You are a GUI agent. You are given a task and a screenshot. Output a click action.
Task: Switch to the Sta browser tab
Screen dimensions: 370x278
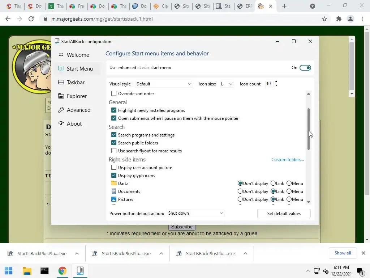(224, 6)
